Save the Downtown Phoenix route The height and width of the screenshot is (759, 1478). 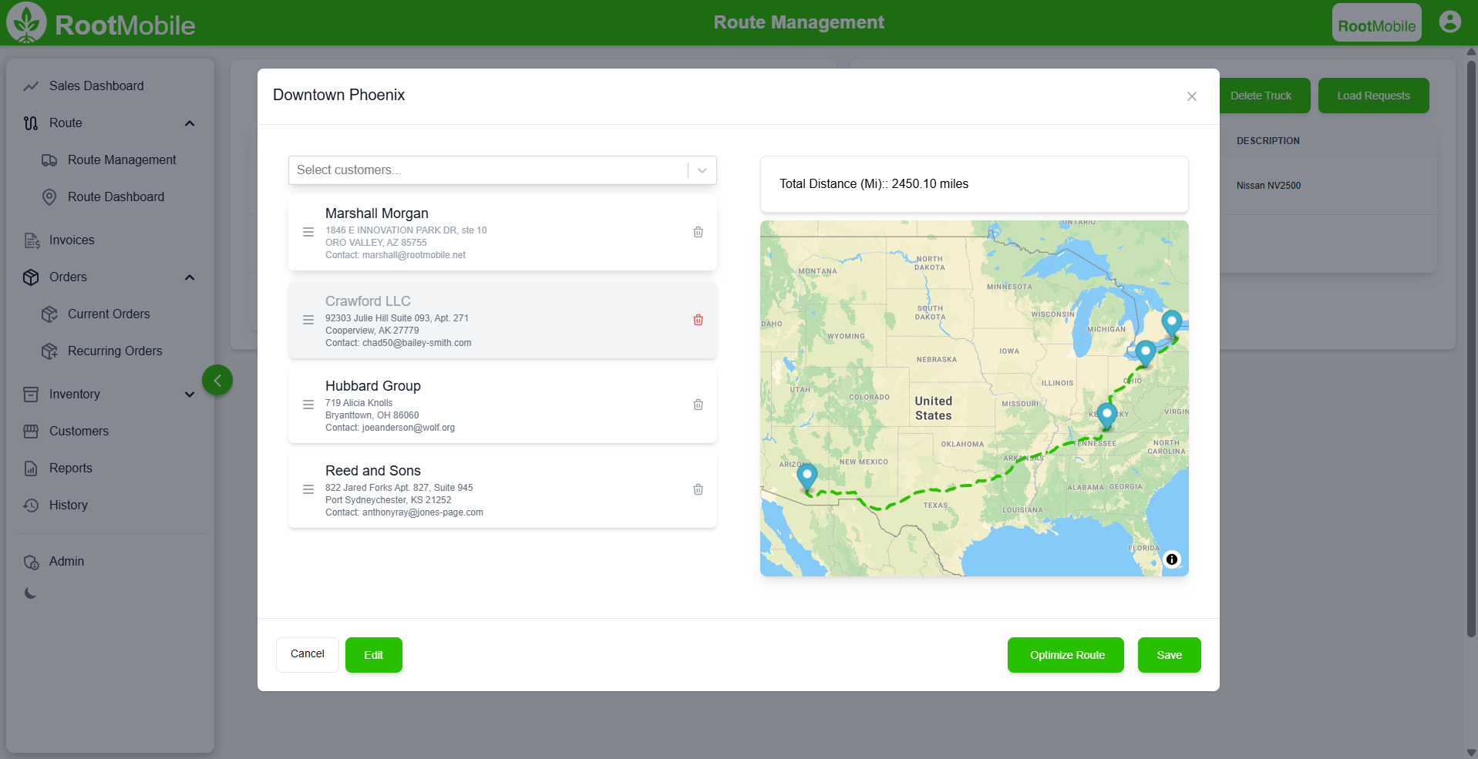1169,655
